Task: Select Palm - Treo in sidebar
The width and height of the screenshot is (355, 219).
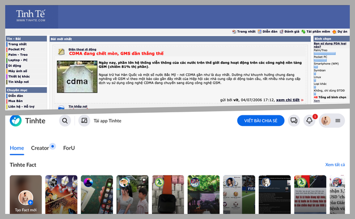Action: (x=18, y=55)
